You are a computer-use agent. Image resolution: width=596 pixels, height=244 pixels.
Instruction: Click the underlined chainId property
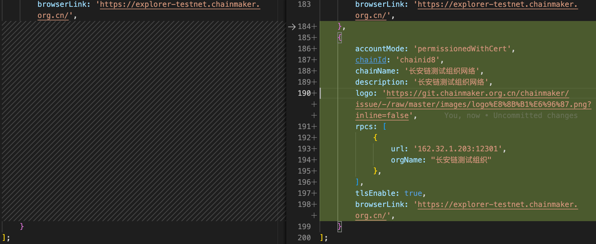click(370, 60)
